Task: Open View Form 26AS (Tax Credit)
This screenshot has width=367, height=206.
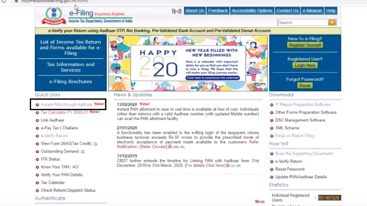Action: coord(66,144)
